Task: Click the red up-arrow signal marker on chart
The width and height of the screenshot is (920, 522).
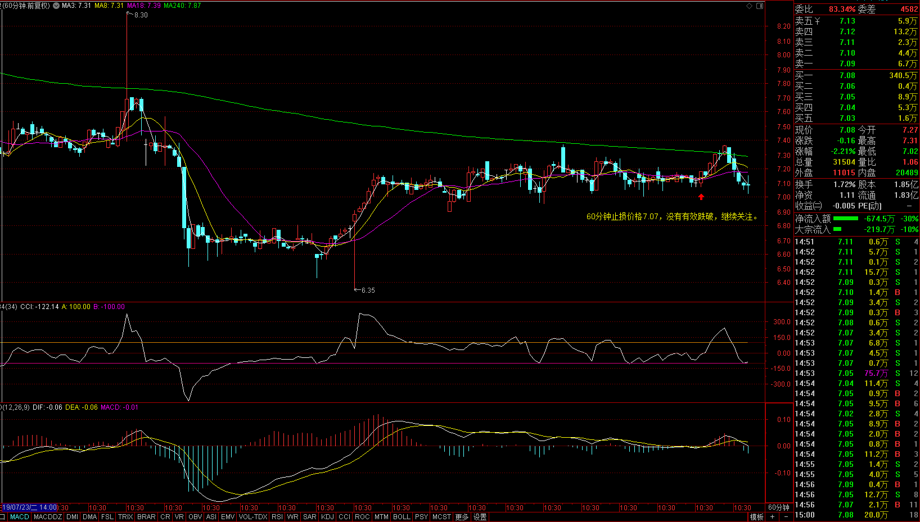Action: click(x=701, y=197)
